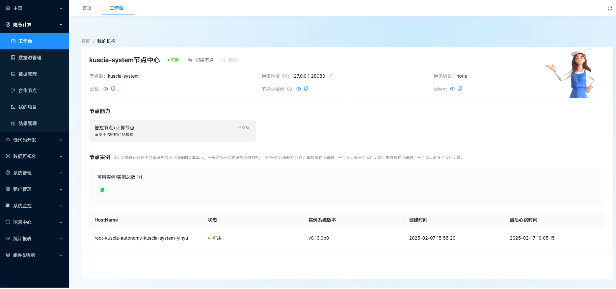The height and width of the screenshot is (289, 616).
Task: Click the 数据管理 laptop icon
Action: (x=13, y=74)
